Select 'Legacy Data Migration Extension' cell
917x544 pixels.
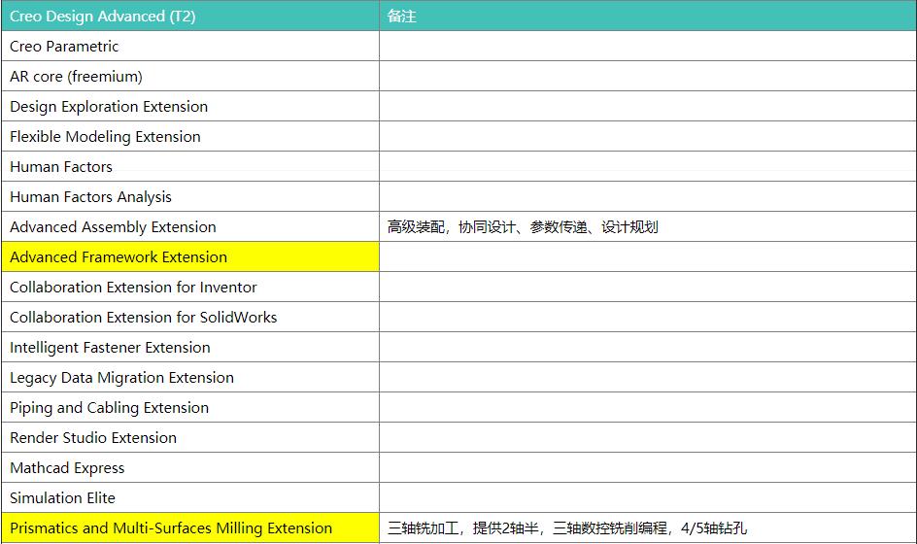coord(190,377)
